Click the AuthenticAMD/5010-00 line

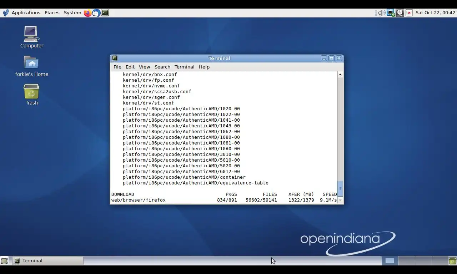(181, 160)
